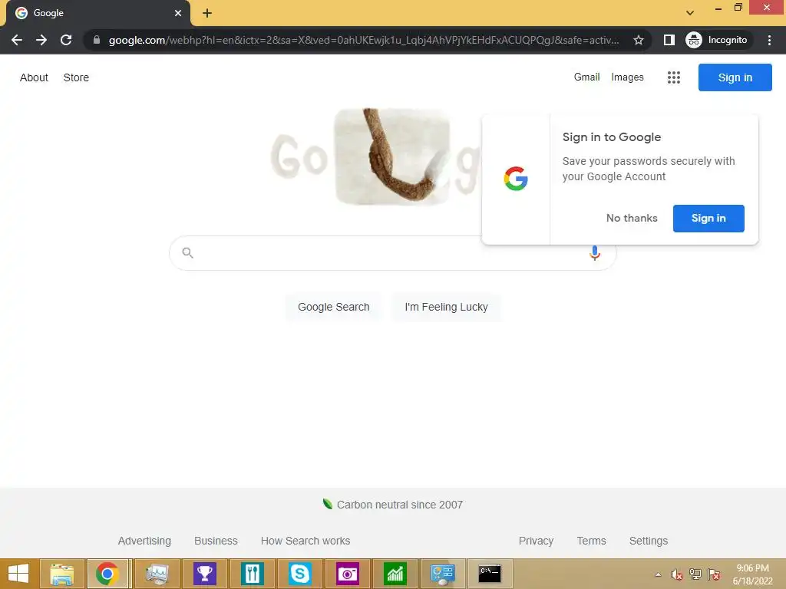Screen dimensions: 786x589
Task: Open the Terms footer link
Action: (591, 541)
